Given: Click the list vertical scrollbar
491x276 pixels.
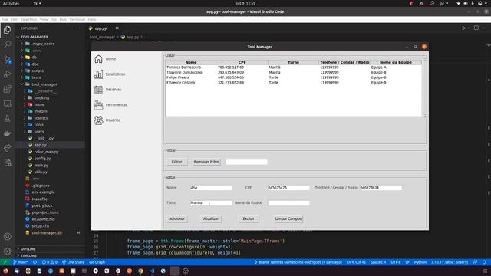Looking at the screenshot, I should tap(424, 89).
